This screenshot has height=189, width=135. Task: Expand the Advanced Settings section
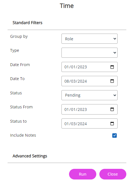click(x=30, y=156)
